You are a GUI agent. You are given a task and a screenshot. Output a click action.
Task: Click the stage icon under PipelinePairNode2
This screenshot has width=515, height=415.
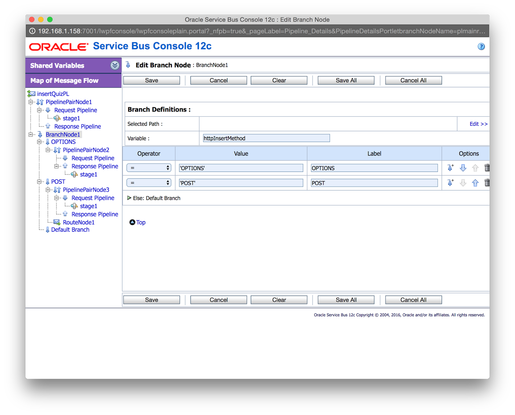pos(74,174)
